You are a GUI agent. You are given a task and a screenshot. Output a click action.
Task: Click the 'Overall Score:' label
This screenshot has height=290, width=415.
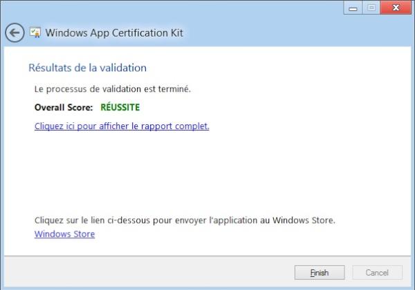tap(64, 108)
